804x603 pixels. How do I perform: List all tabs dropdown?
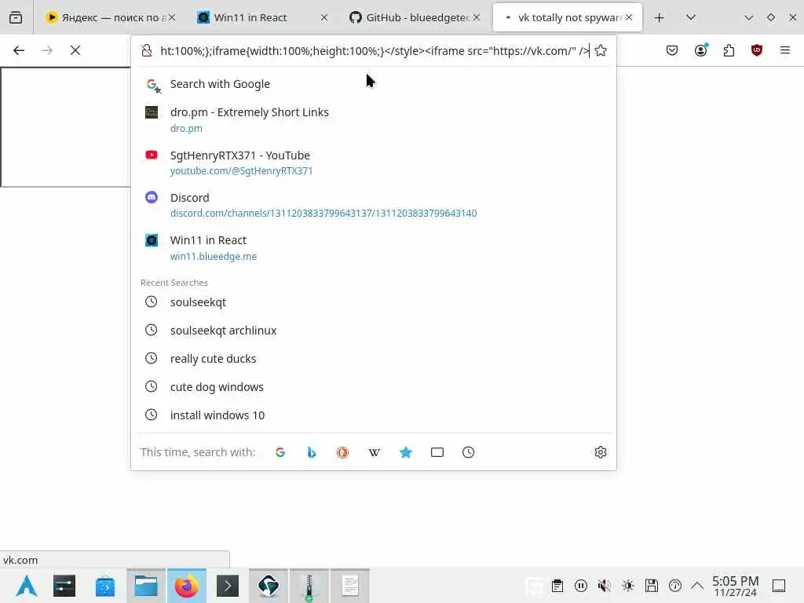point(691,17)
